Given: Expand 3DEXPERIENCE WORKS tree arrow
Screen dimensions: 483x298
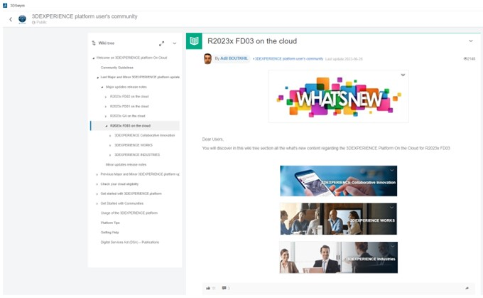Looking at the screenshot, I should [110, 145].
